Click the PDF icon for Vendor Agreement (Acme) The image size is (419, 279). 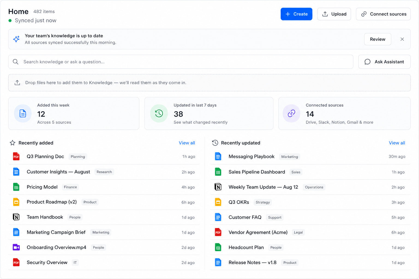pos(218,232)
